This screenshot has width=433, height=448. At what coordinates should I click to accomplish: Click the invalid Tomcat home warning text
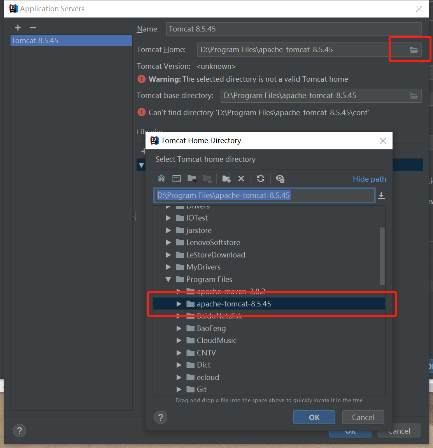point(248,79)
